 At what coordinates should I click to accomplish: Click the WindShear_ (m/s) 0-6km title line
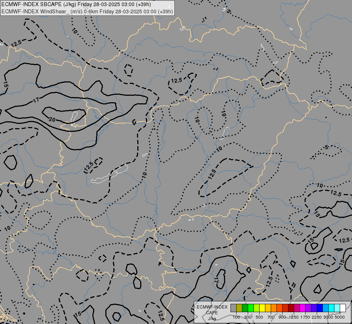point(87,12)
